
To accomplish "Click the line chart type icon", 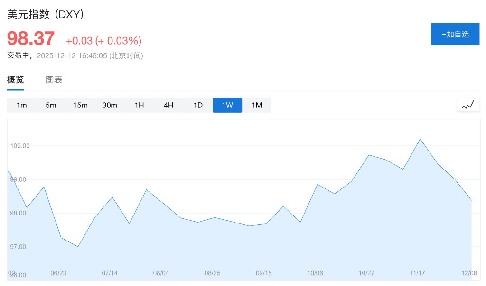I will (468, 105).
